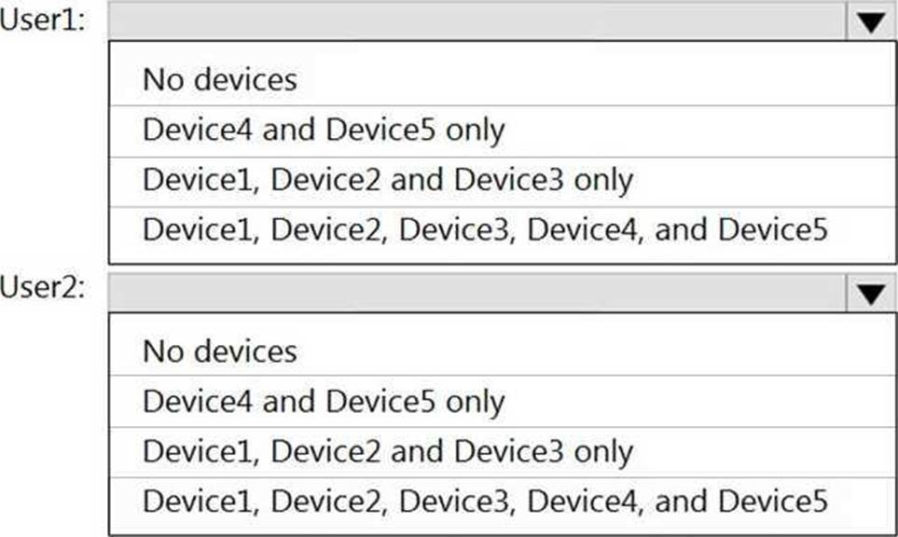The image size is (898, 537).
Task: Pick second entry in User2 option list
Action: coord(324,402)
